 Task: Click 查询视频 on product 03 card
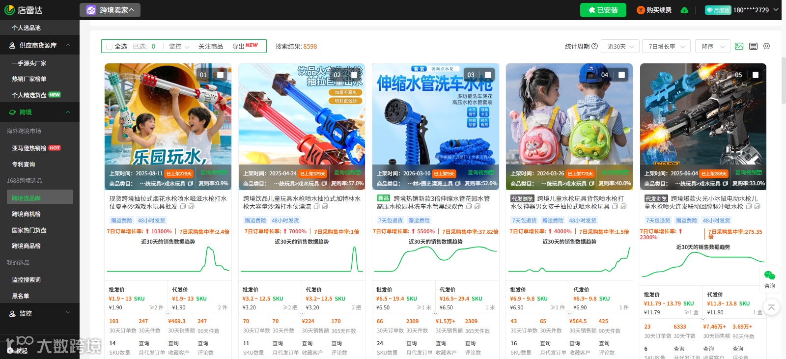481,173
